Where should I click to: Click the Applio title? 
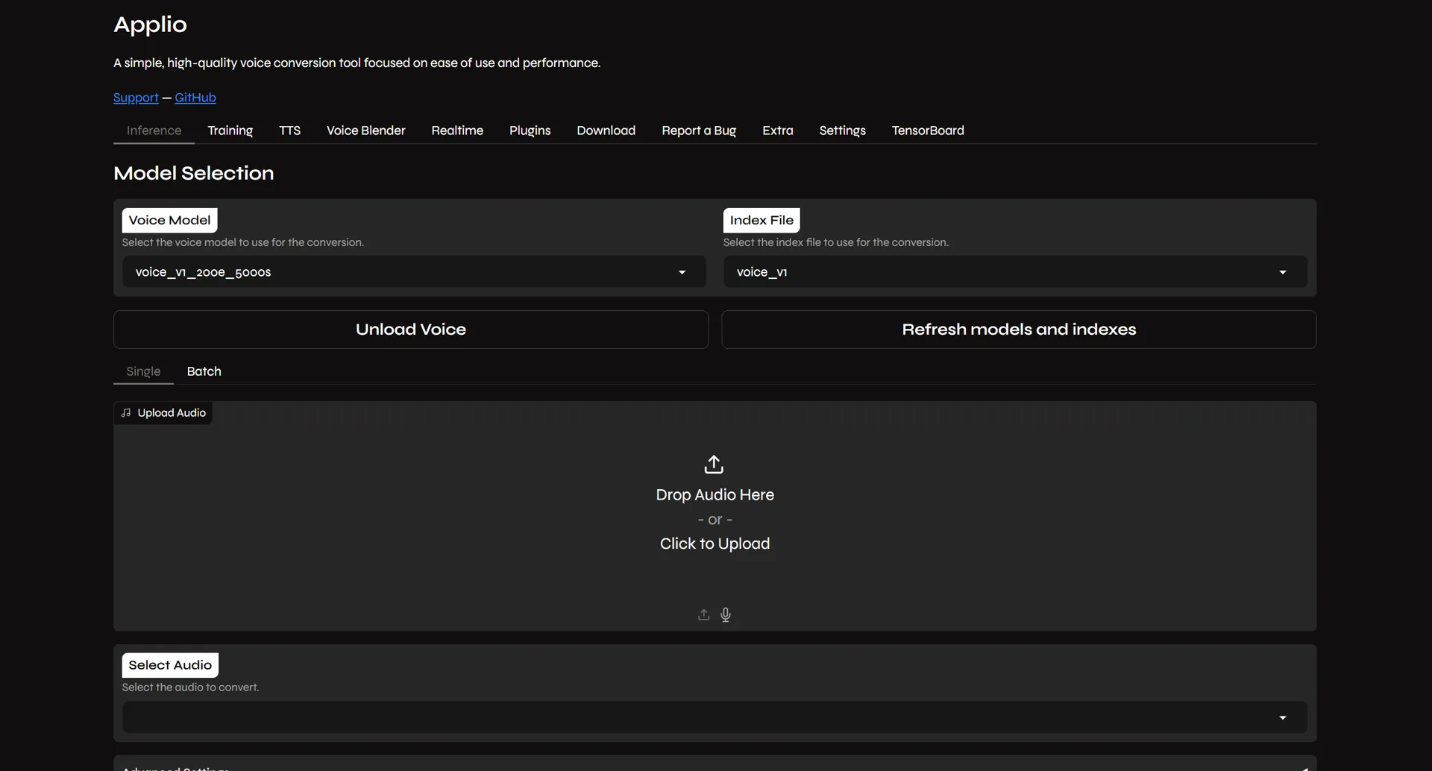150,25
